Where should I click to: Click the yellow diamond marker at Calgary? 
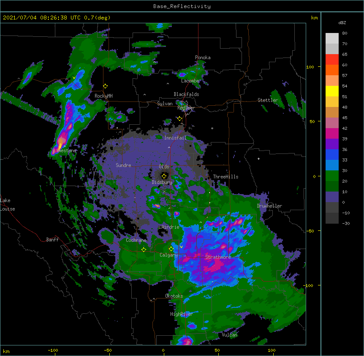tap(171, 249)
